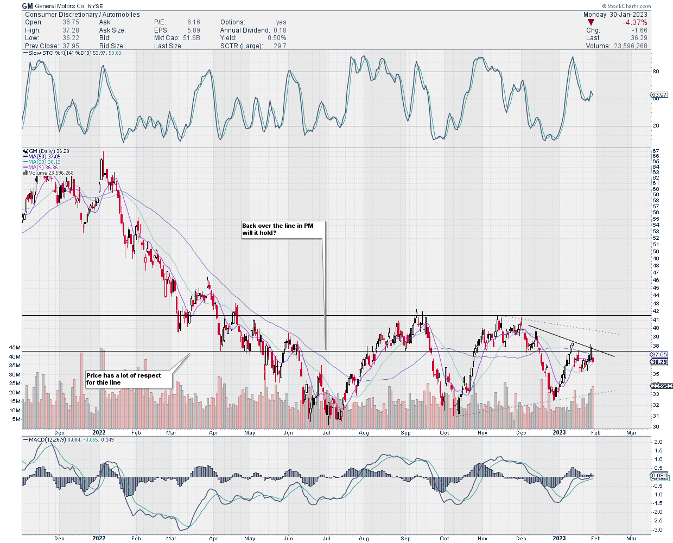Select the Open value 36.75
The width and height of the screenshot is (673, 543).
pos(71,22)
